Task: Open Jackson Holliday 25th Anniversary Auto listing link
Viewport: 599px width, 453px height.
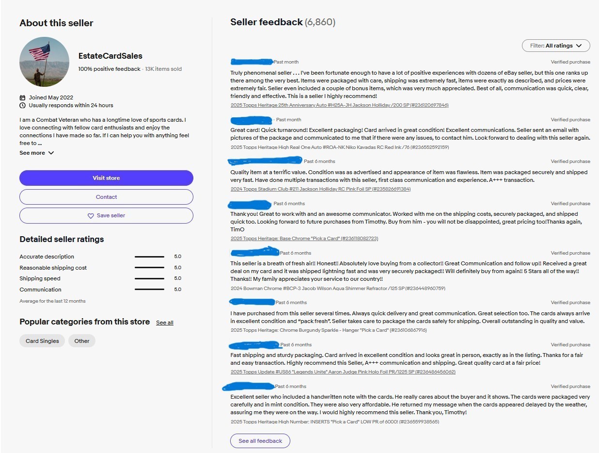Action: [340, 105]
